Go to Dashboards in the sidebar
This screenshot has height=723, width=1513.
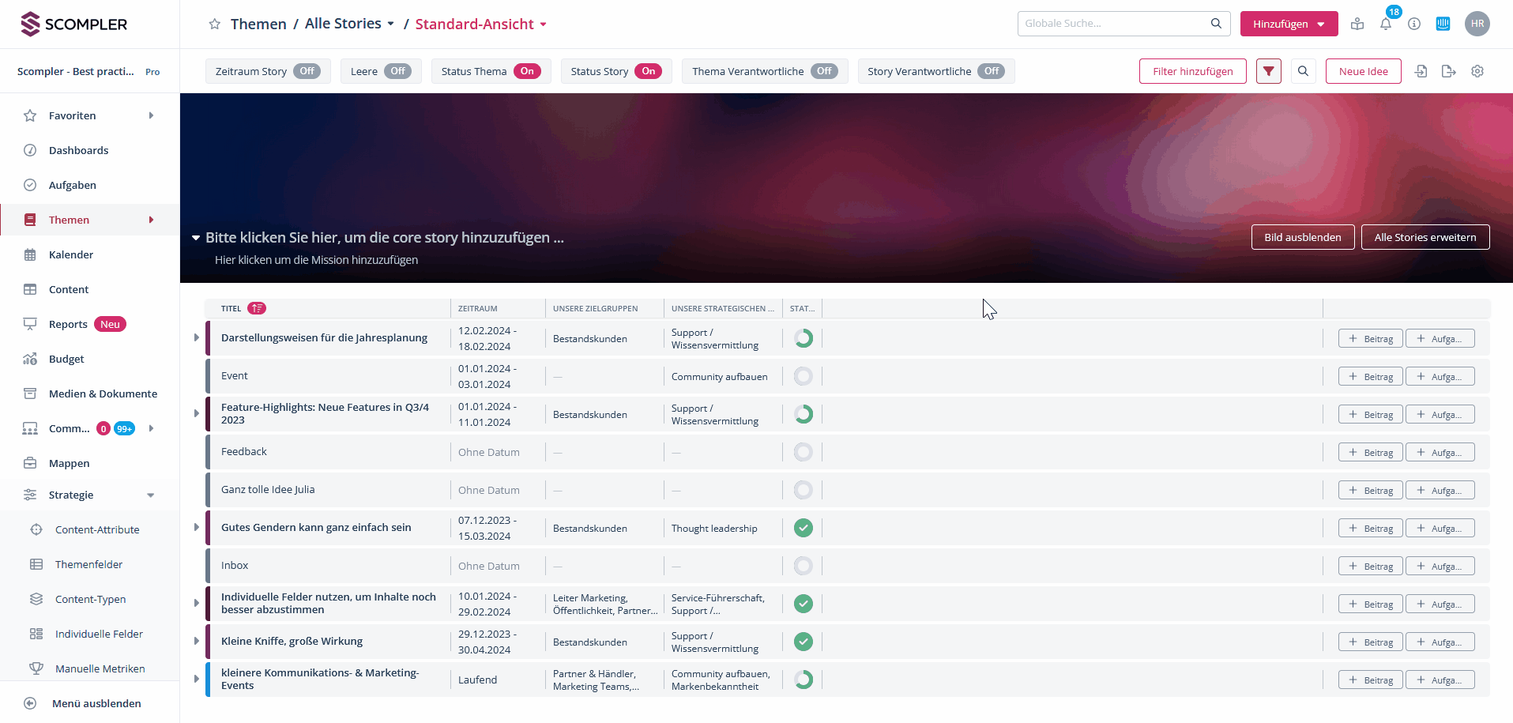coord(78,150)
